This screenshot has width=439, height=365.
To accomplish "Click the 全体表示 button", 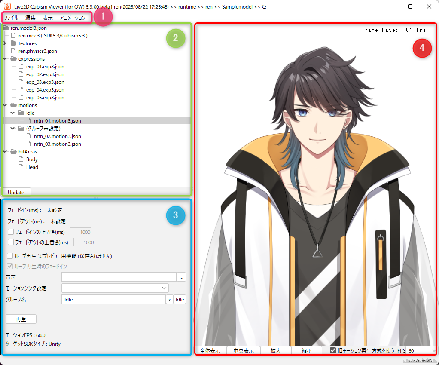I will tap(211, 350).
